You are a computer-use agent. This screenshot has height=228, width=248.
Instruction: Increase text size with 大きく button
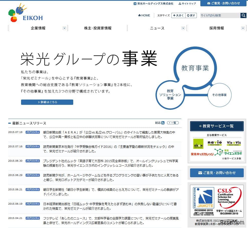coord(178,15)
